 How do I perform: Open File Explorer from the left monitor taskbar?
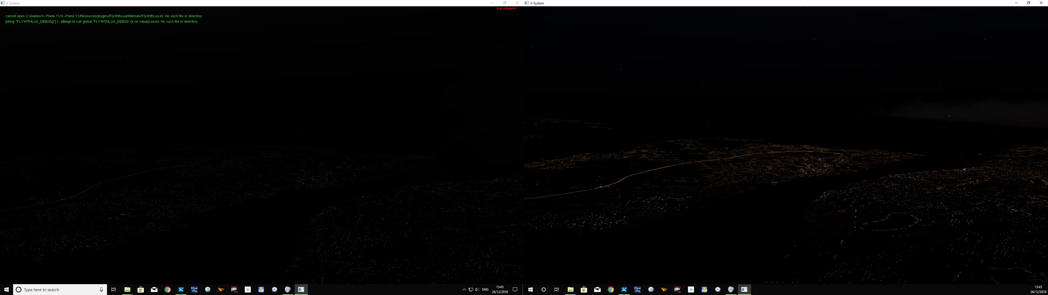127,289
